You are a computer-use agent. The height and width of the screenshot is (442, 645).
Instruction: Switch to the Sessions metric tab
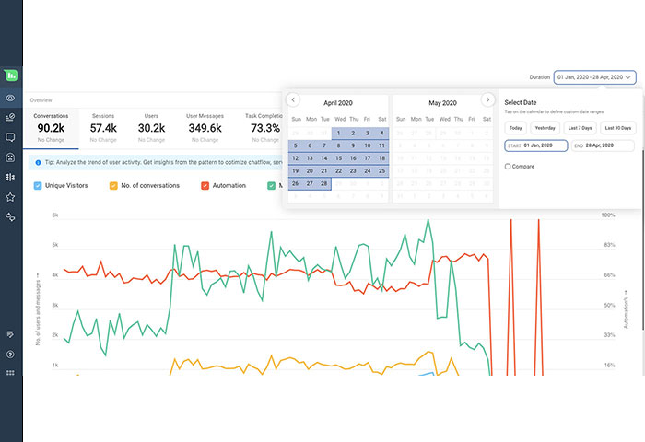[103, 127]
